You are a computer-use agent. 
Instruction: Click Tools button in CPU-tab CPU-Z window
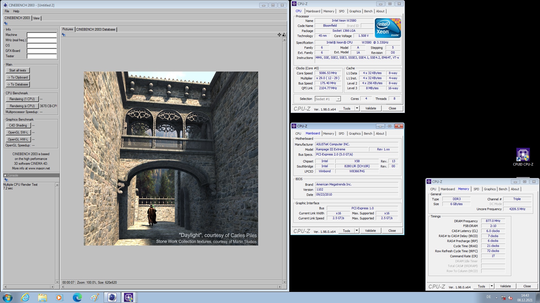[x=347, y=108]
